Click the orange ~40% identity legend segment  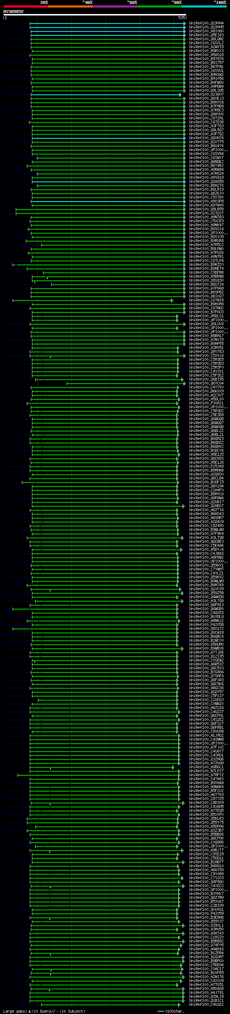pyautogui.click(x=70, y=6)
